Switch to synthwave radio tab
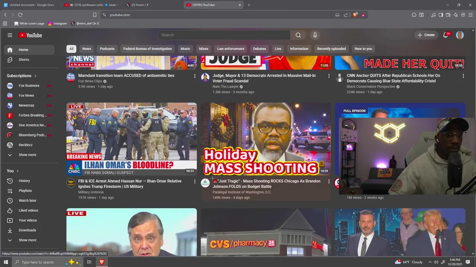Viewport: 476px width, 267px height. 91,5
